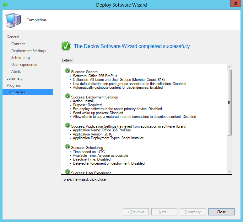Click the Deploy Software Wizard title bar
243x222 pixels.
tap(121, 5)
